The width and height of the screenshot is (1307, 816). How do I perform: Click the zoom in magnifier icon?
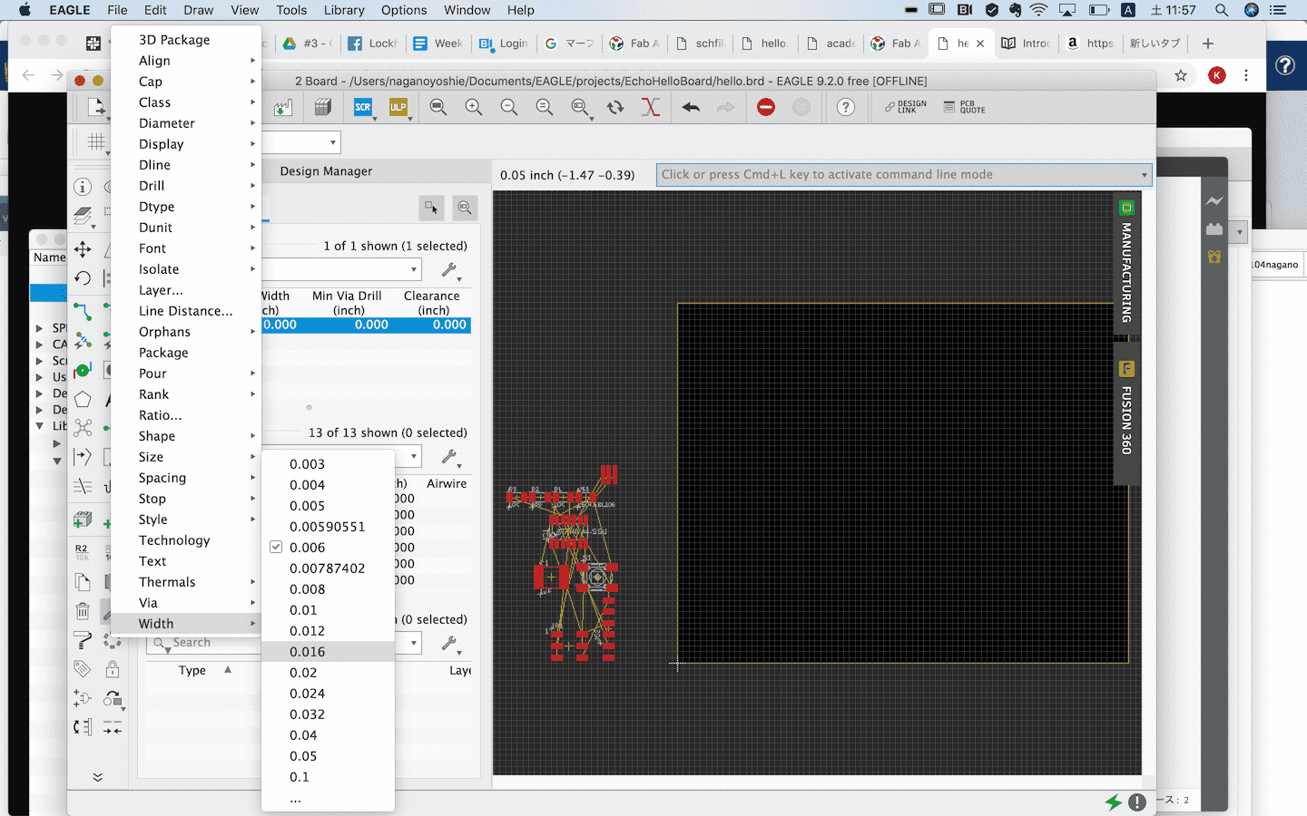tap(474, 107)
